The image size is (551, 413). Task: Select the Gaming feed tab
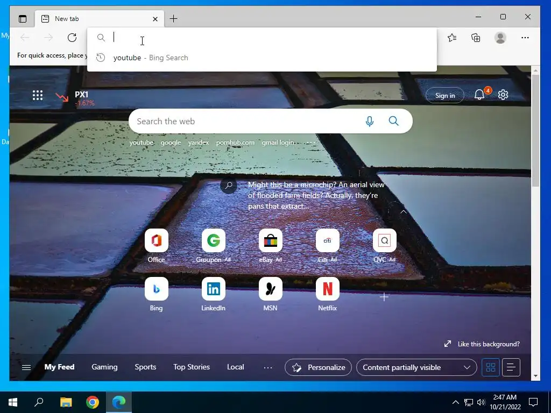pos(104,367)
